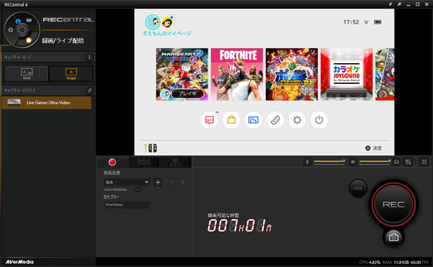Screen dimensions: 433x267
Task: Click the capture mode info icon
Action: pyautogui.click(x=89, y=58)
